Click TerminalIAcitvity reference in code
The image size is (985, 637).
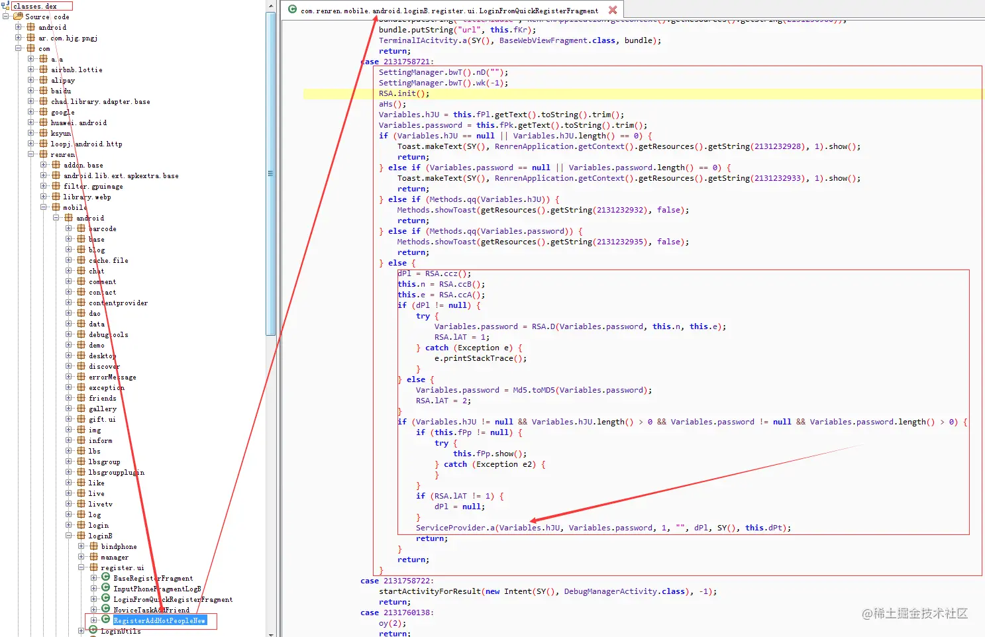click(x=418, y=40)
